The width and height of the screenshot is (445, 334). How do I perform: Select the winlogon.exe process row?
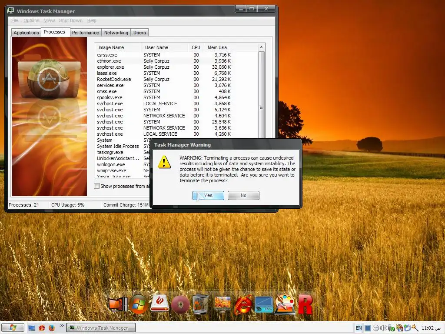pos(122,164)
